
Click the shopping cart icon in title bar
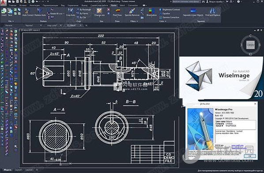227,2
